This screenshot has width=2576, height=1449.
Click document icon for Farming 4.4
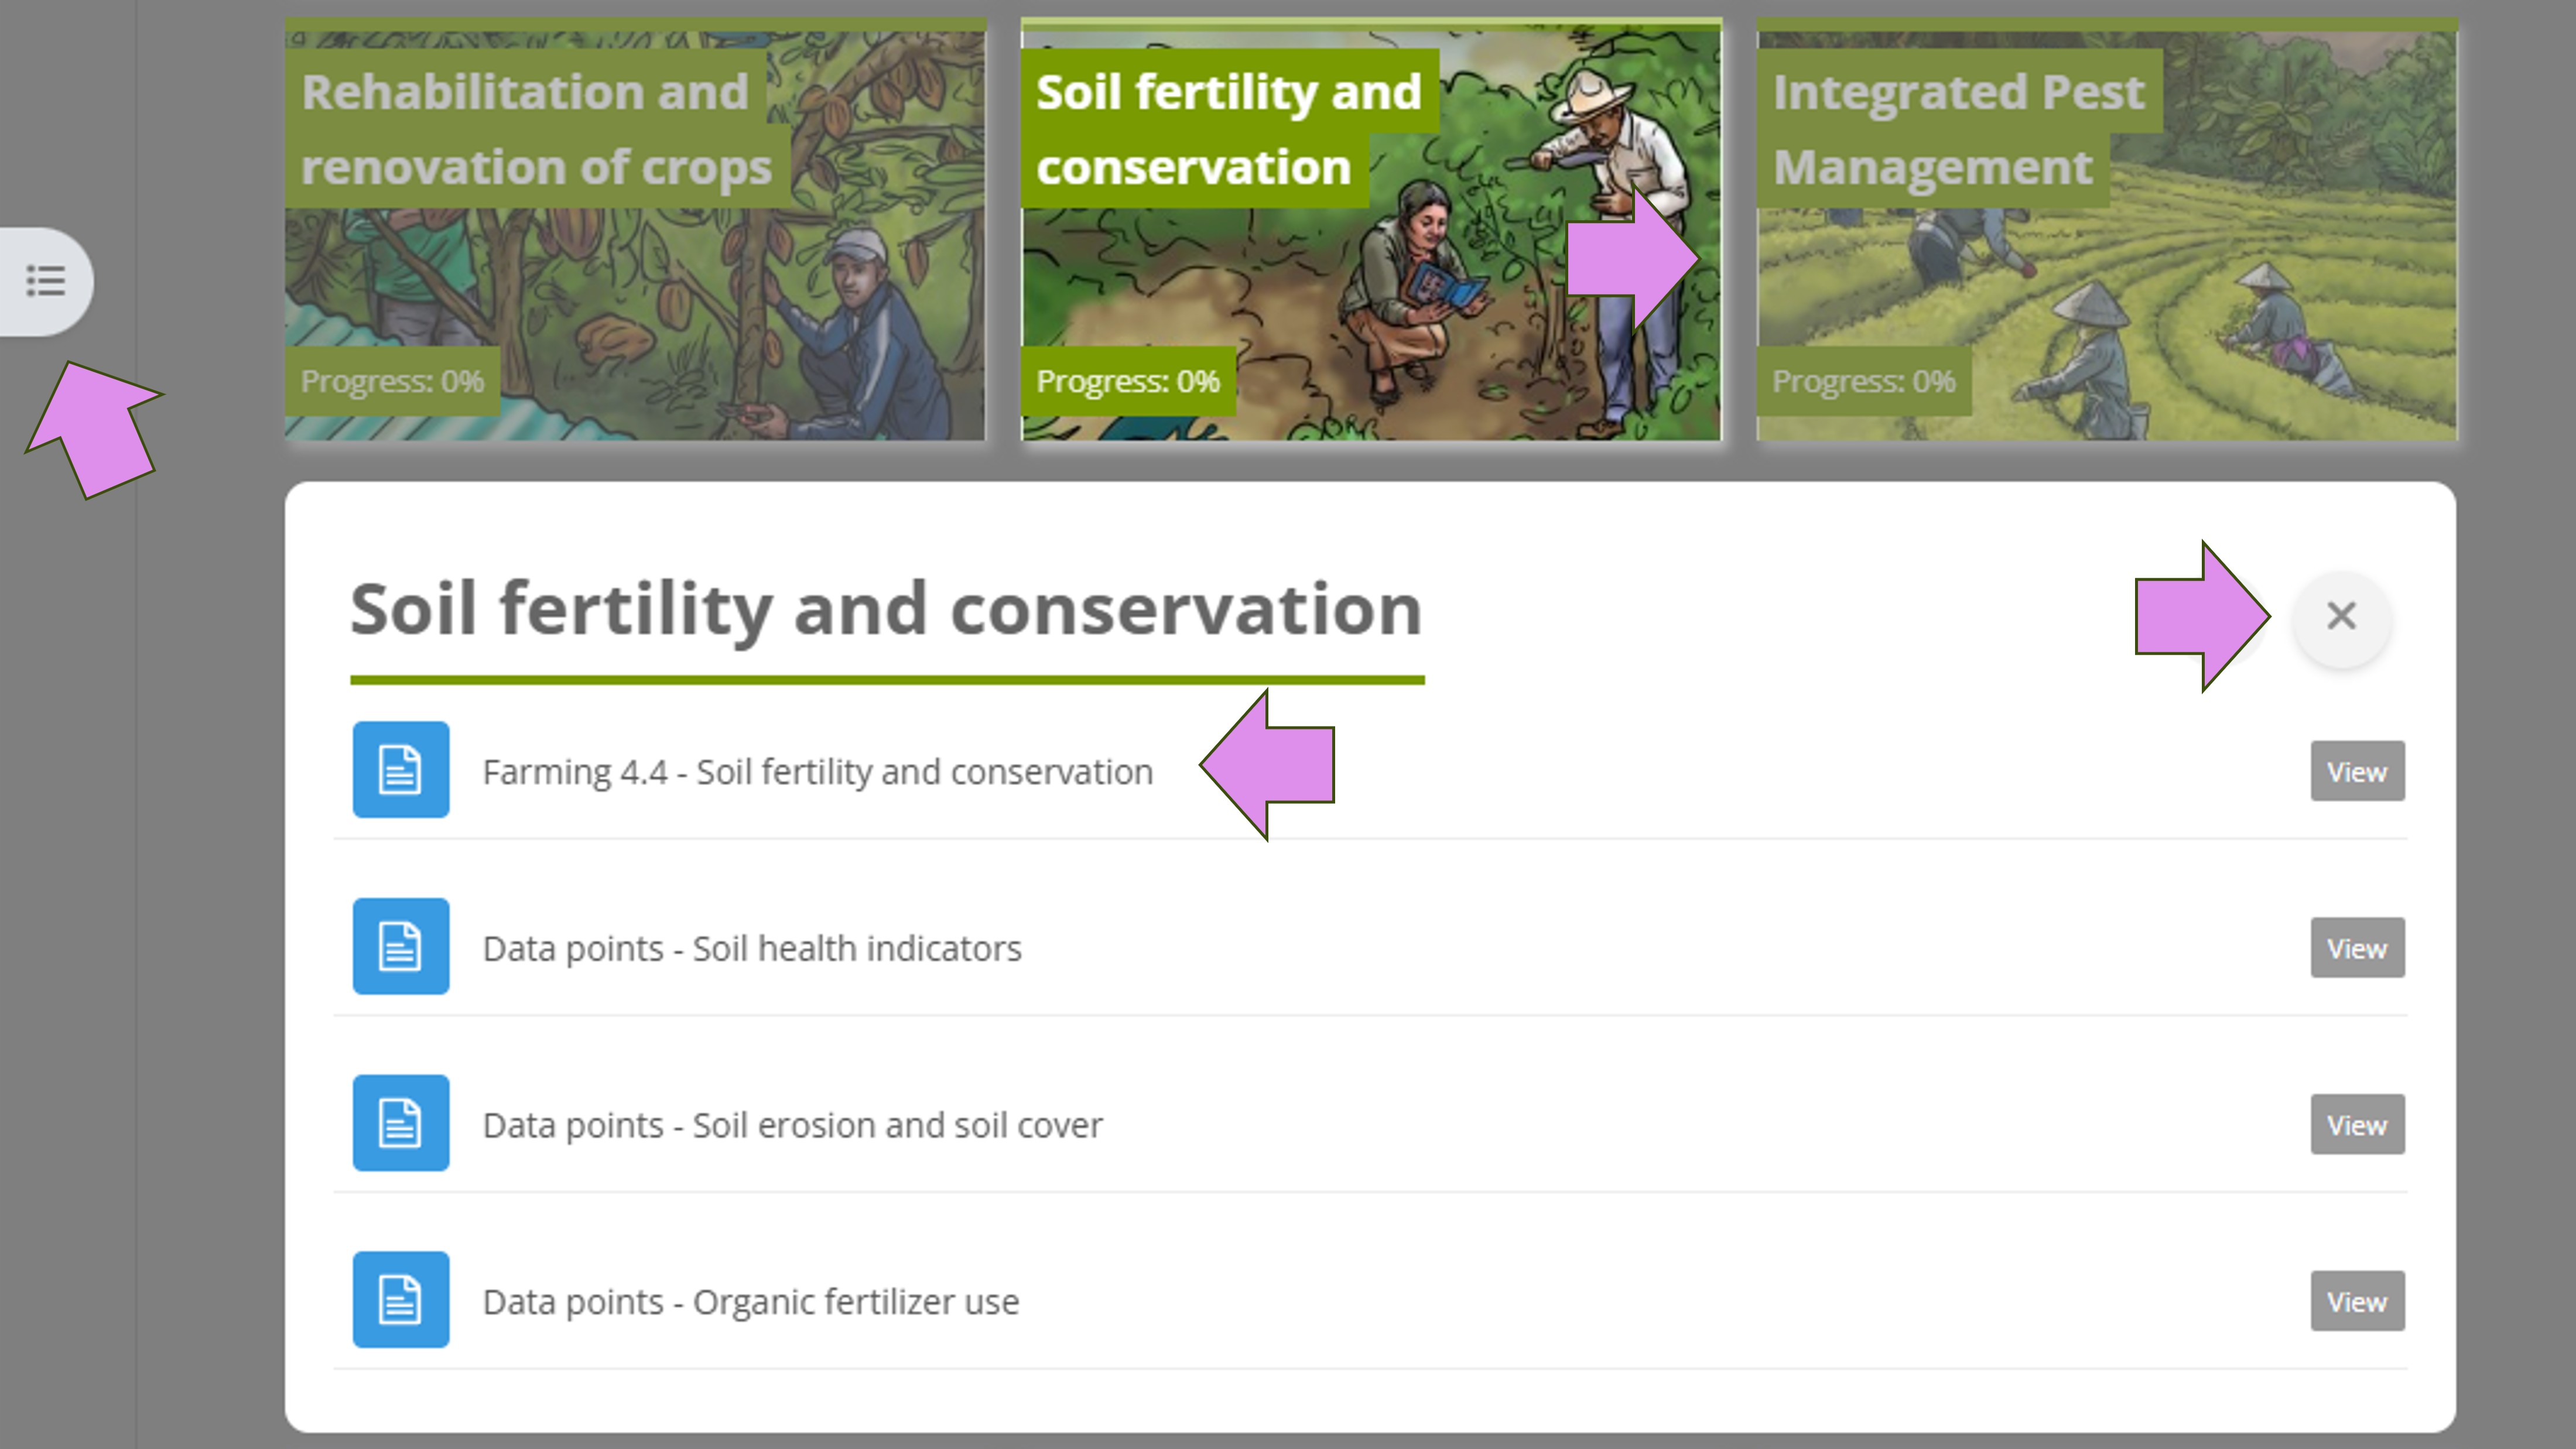coord(400,770)
